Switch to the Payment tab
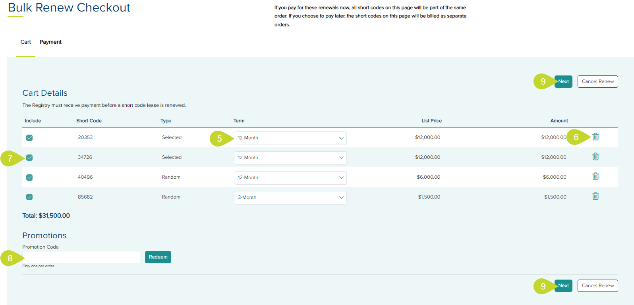Viewport: 634px width, 305px height. pyautogui.click(x=50, y=42)
